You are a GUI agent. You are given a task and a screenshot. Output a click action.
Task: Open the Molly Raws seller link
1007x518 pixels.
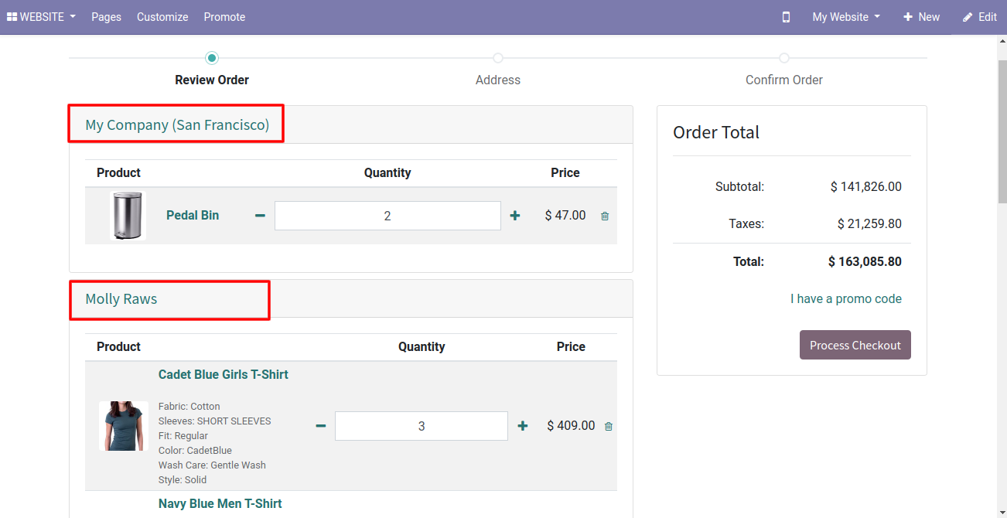point(121,298)
